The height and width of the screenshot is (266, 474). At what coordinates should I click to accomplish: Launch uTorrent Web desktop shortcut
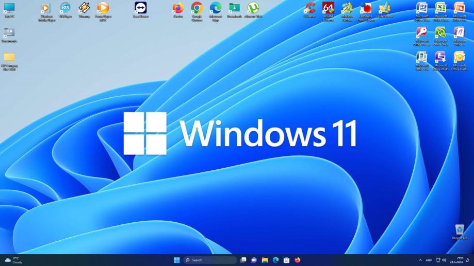[x=253, y=10]
